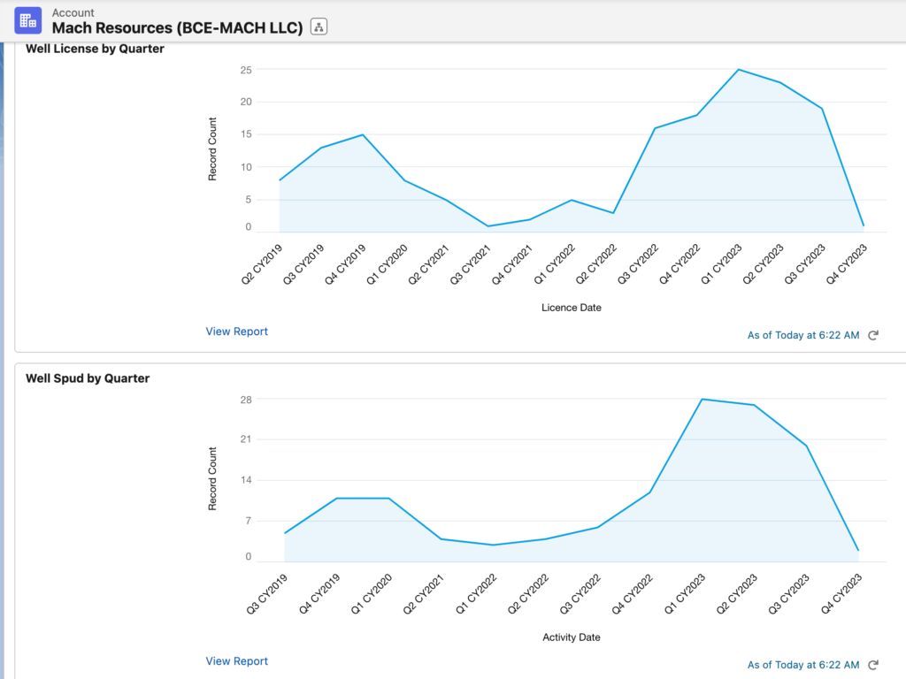Open View Report under Well Spud chart
906x679 pixels.
coord(236,661)
